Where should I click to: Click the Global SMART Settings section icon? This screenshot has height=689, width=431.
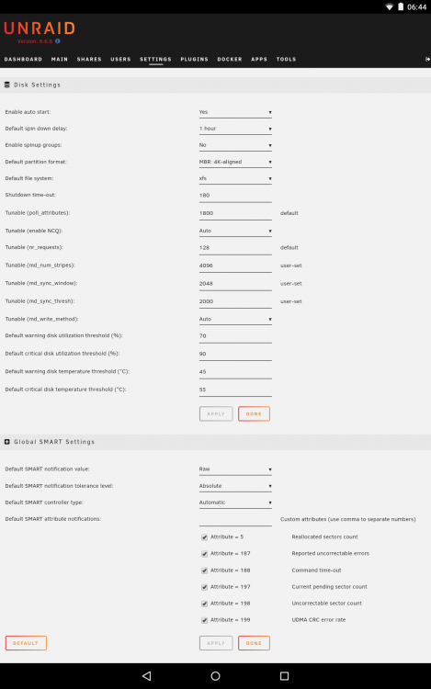[7, 442]
